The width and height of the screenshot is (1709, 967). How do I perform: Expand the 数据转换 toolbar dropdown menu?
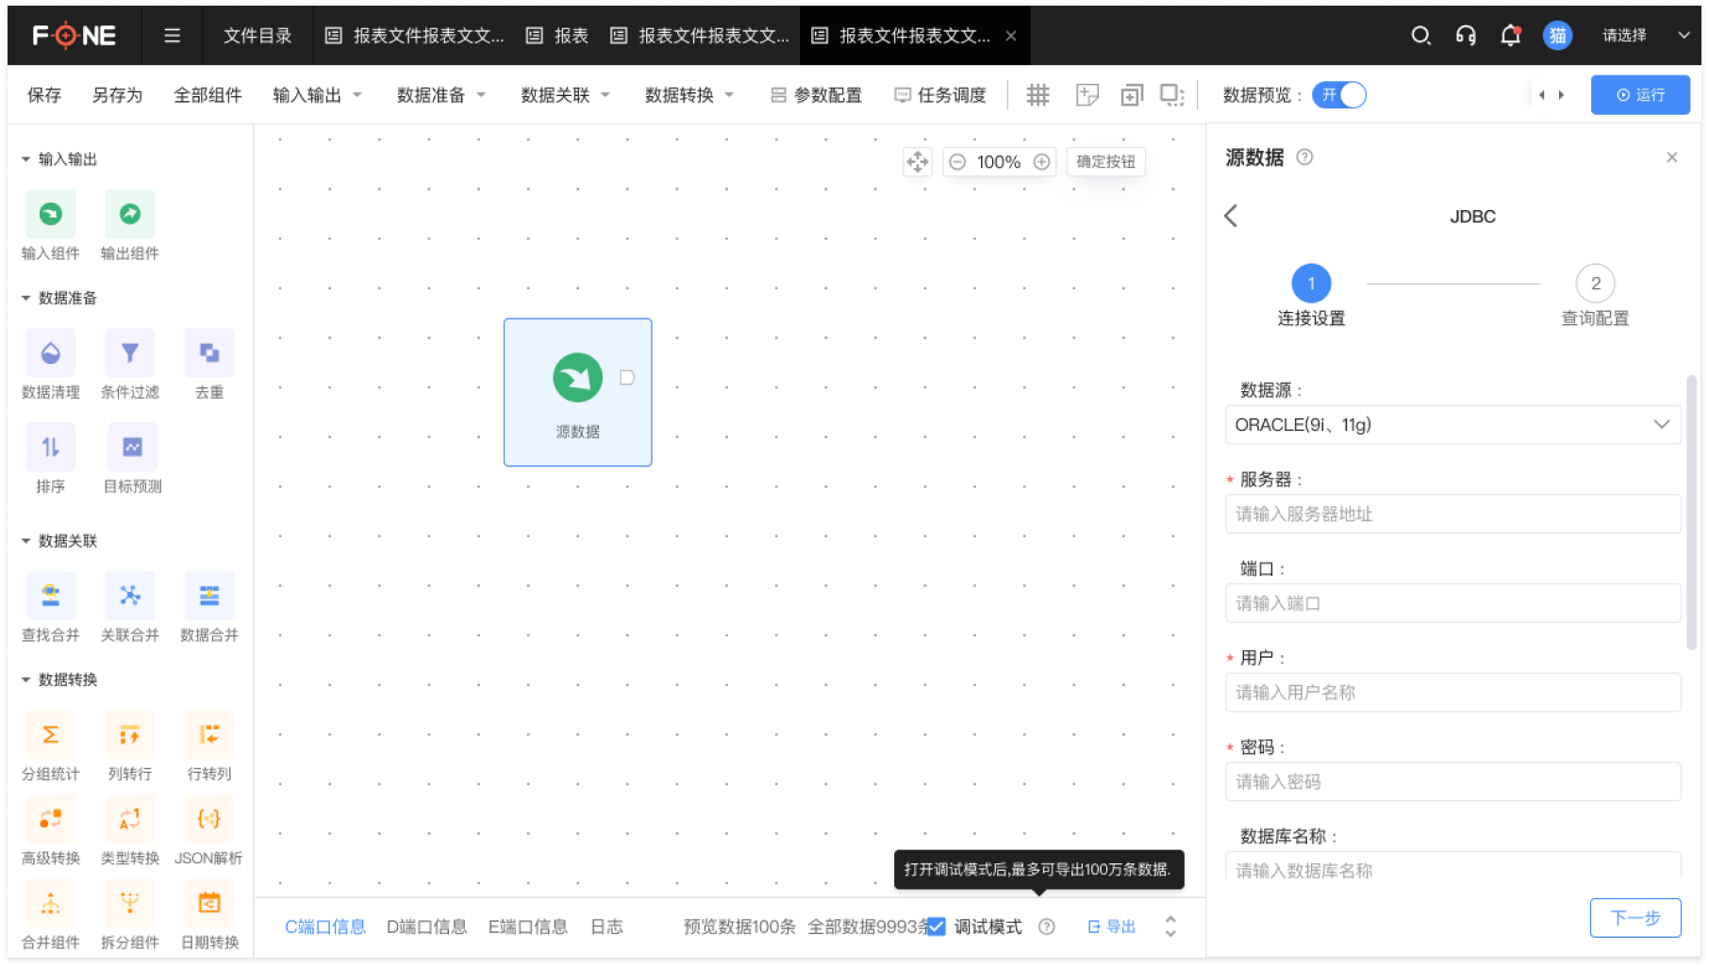(689, 95)
